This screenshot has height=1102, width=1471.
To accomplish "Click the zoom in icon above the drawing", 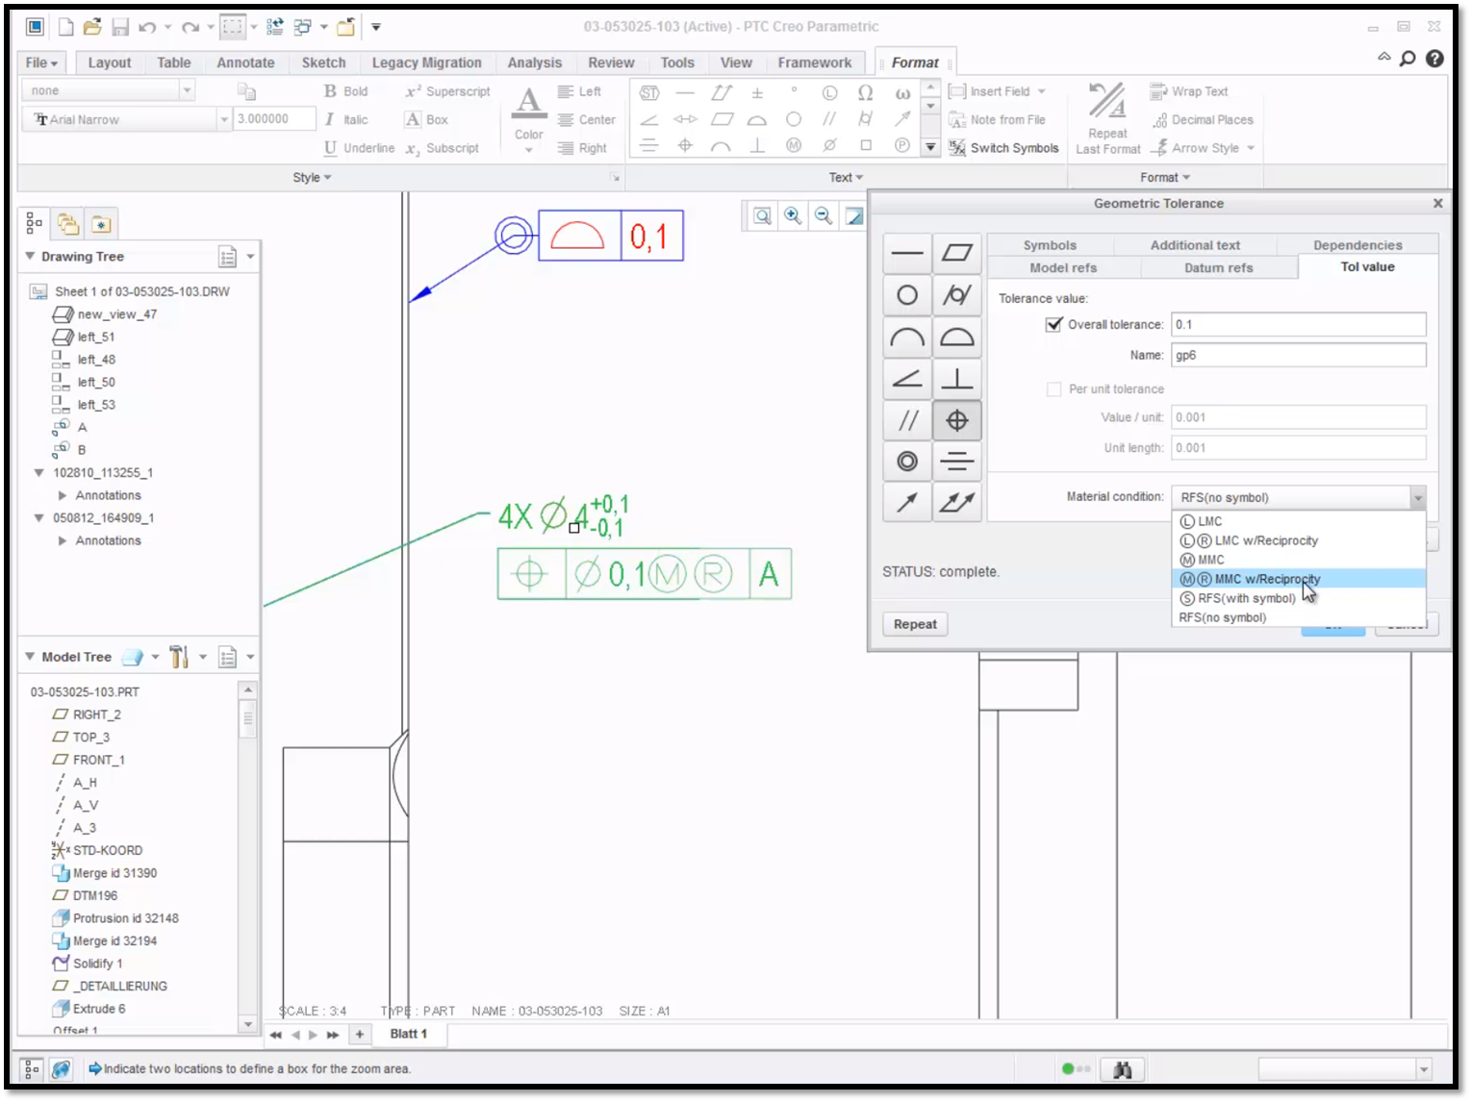I will tap(793, 216).
